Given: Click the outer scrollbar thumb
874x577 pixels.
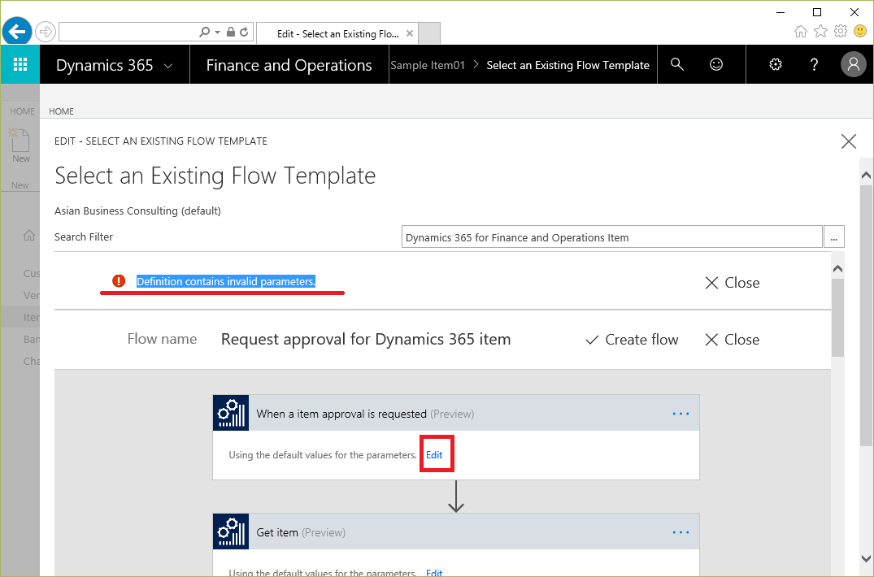Looking at the screenshot, I should (866, 315).
